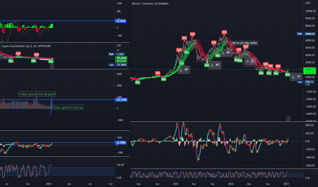Click the 50000.00 value on the Bitcoin price scale
Viewport: 318px width, 187px height.
(x=310, y=48)
